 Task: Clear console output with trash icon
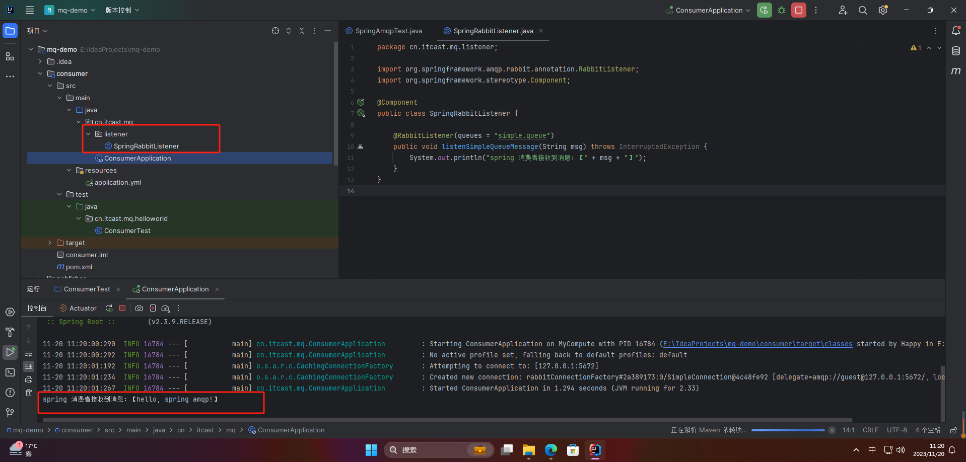(x=29, y=393)
